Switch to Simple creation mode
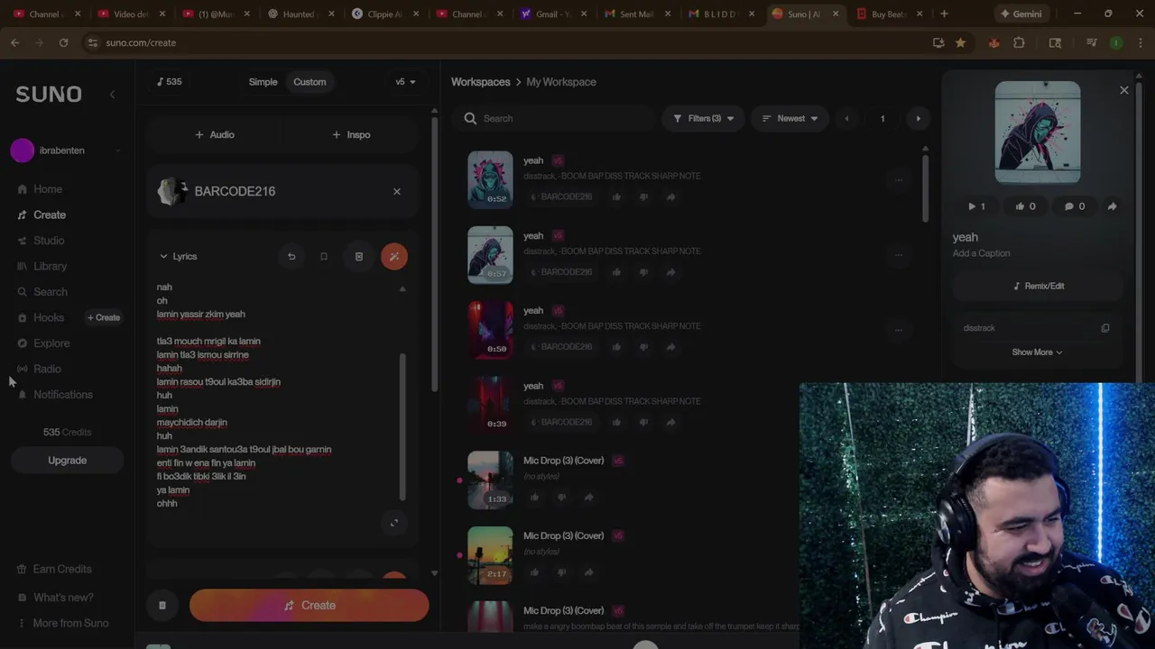Image resolution: width=1155 pixels, height=649 pixels. click(x=263, y=82)
